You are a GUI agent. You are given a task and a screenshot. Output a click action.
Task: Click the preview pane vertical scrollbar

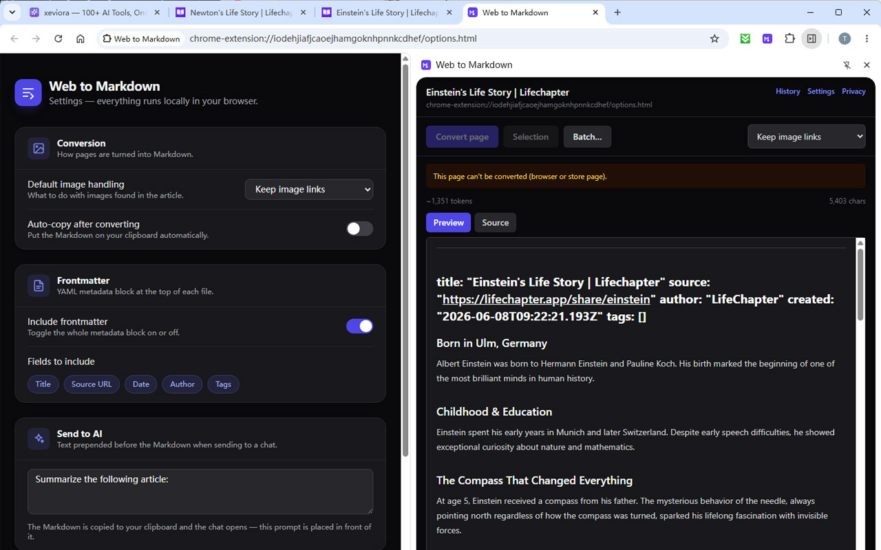[x=860, y=284]
